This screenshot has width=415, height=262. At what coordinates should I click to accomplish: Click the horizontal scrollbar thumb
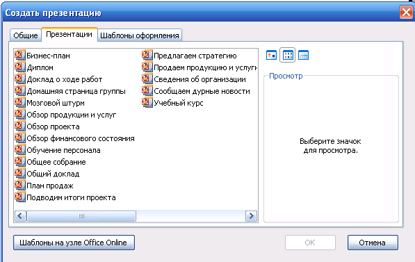point(81,216)
